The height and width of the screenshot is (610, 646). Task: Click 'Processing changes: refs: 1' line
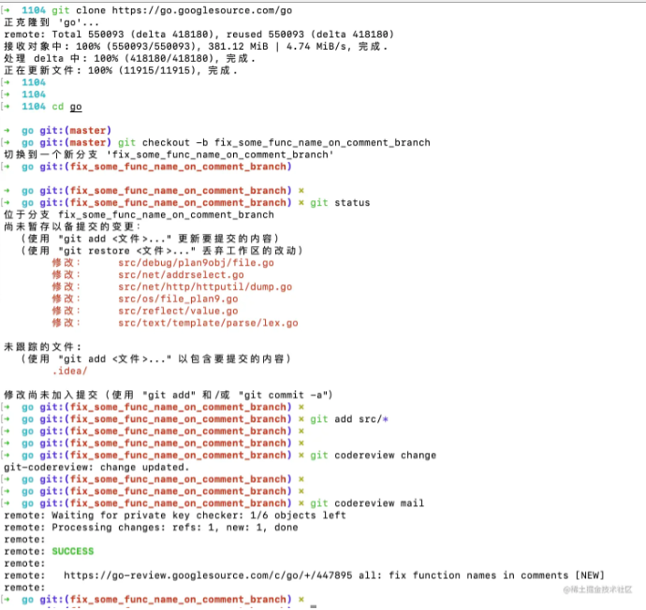151,528
